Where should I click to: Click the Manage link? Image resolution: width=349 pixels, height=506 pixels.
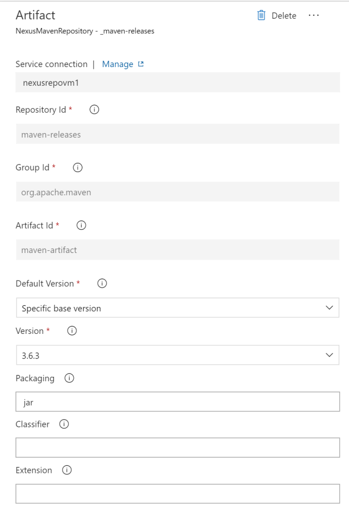click(x=119, y=64)
